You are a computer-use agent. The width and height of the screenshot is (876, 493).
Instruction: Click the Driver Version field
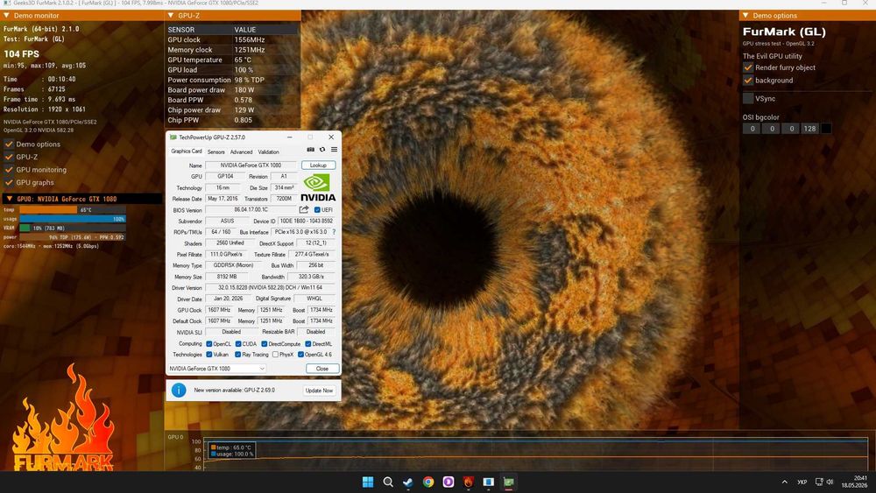[270, 287]
